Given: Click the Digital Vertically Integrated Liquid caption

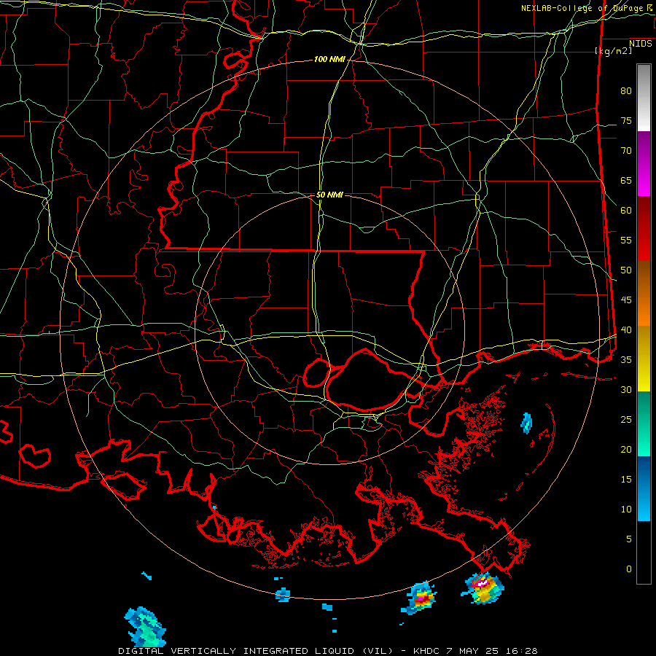Looking at the screenshot, I should click(328, 651).
